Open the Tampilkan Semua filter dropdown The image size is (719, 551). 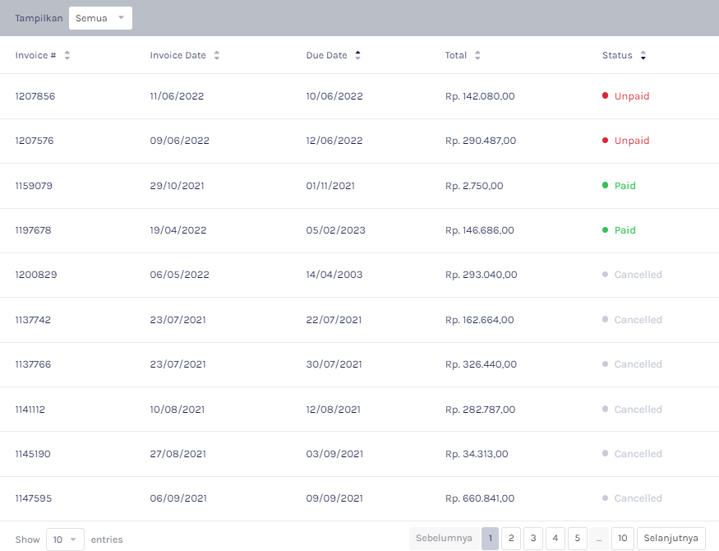(x=100, y=18)
